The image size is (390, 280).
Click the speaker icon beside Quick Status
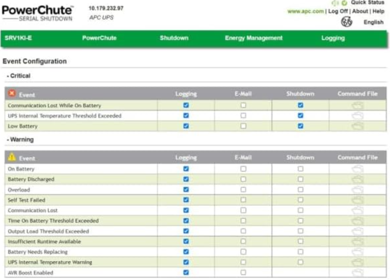coord(335,3)
